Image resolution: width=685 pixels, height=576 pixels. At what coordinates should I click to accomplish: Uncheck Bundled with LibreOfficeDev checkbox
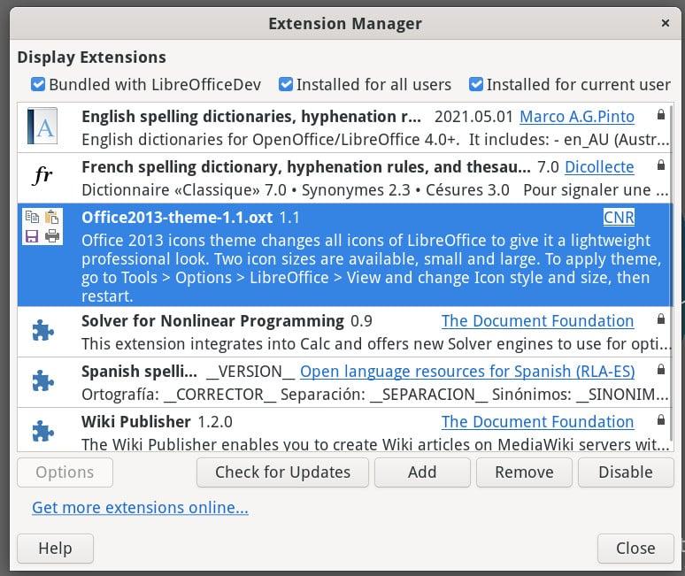pyautogui.click(x=38, y=85)
